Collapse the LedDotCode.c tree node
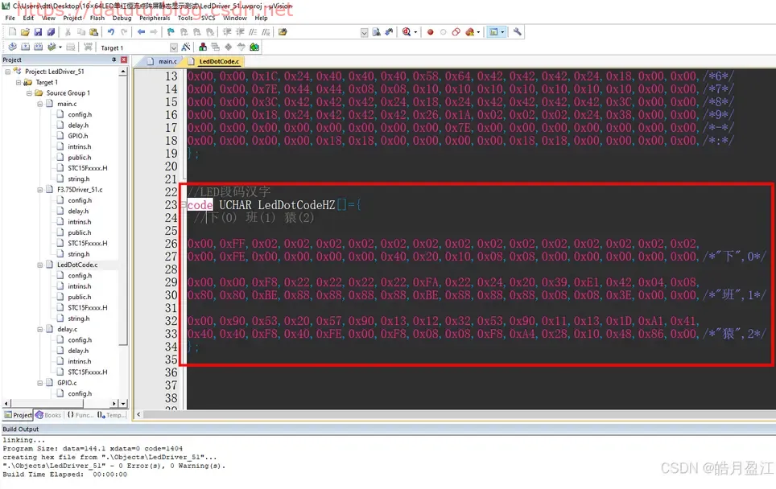 point(40,265)
